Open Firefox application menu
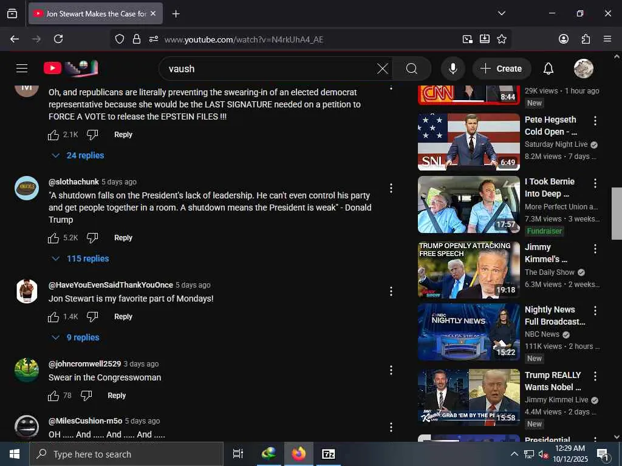This screenshot has width=622, height=466. (x=607, y=39)
